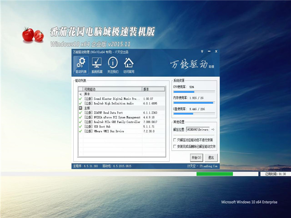This screenshot has height=218, width=291.
Task: Click the -> browse arrow beside 解压位置
Action: (x=213, y=129)
